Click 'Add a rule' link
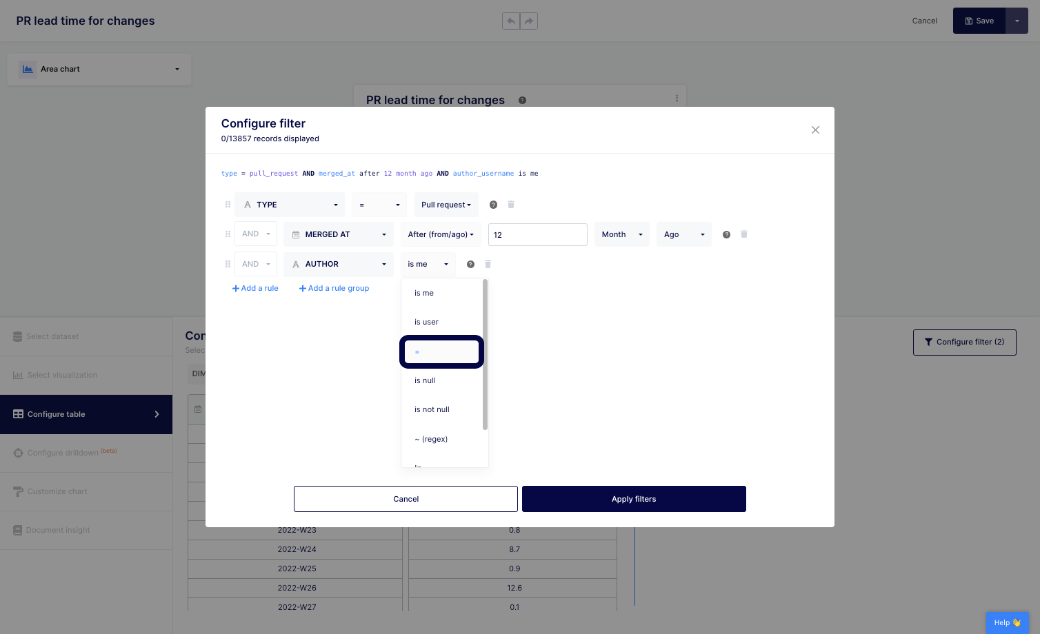1040x634 pixels. [x=255, y=288]
